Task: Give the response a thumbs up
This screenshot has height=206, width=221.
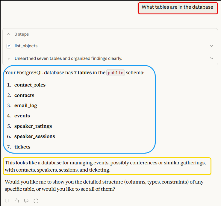Action: pyautogui.click(x=17, y=201)
